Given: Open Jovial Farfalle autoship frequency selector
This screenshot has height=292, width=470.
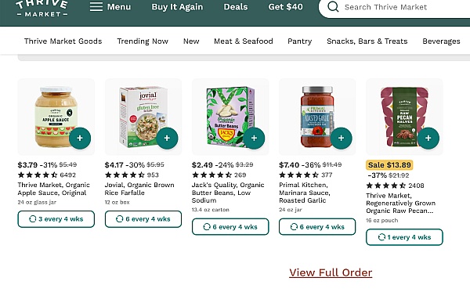Looking at the screenshot, I should [143, 219].
